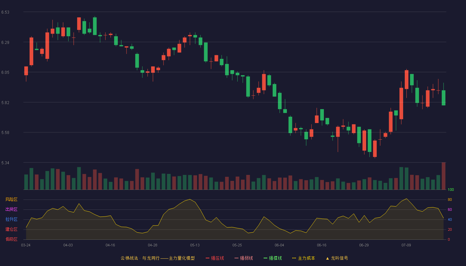The image size is (466, 266).
Task: Select the 拉升区 zone label
Action: tap(11, 219)
